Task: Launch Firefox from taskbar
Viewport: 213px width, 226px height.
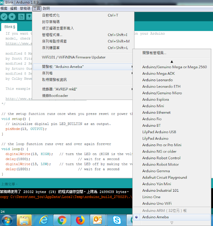Action: click(x=80, y=220)
